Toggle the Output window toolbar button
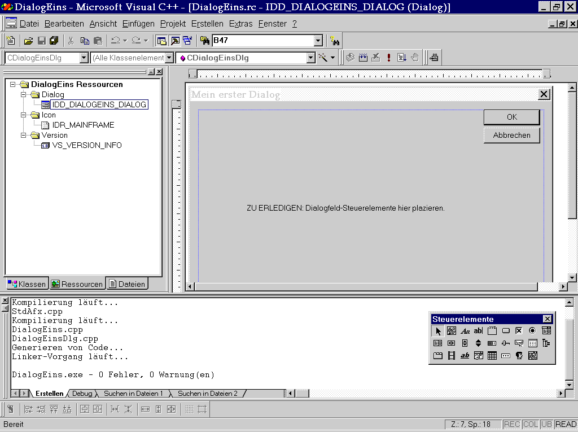This screenshot has height=432, width=578. 175,41
